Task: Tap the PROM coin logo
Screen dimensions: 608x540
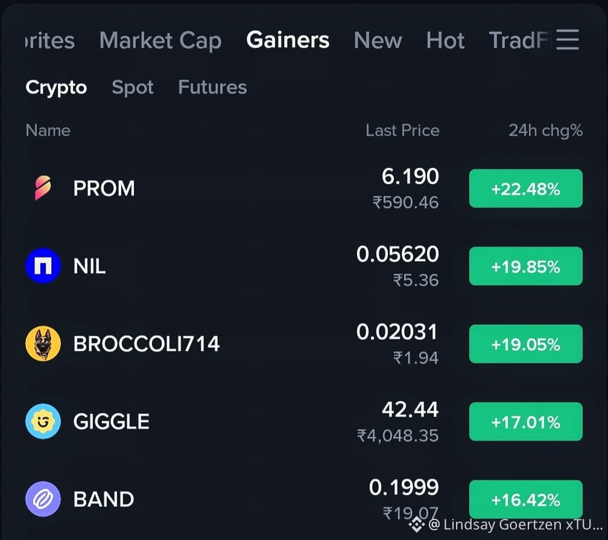Action: pyautogui.click(x=43, y=188)
